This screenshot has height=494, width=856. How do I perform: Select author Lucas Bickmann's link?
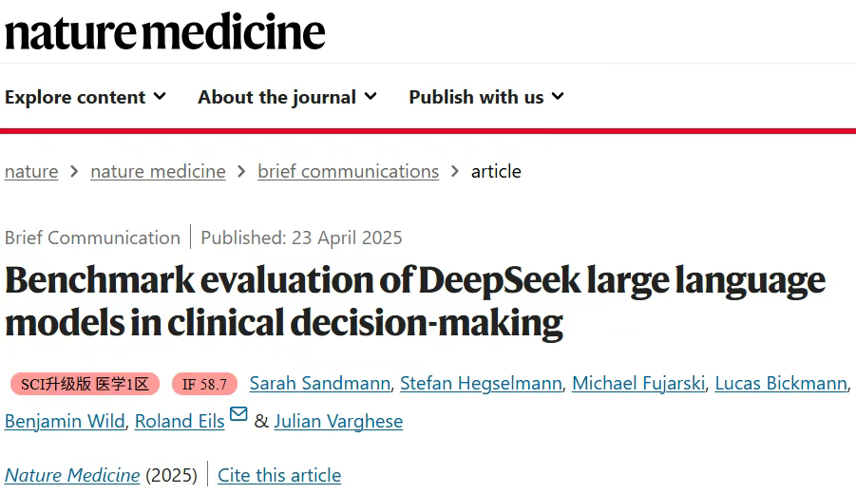click(781, 383)
